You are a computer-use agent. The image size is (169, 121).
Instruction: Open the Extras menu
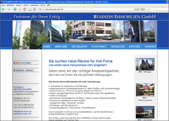[x=43, y=5]
